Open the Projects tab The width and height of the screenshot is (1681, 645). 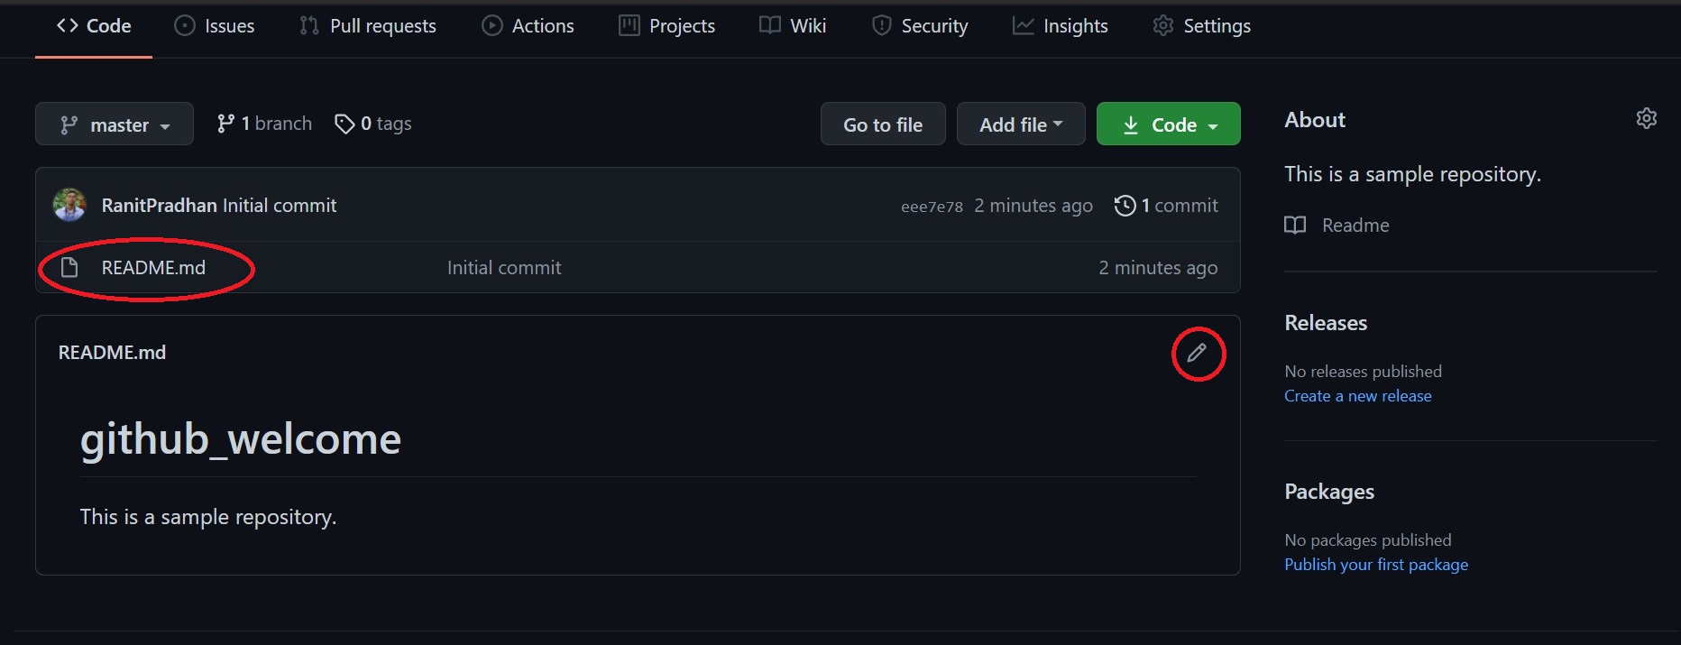coord(667,26)
